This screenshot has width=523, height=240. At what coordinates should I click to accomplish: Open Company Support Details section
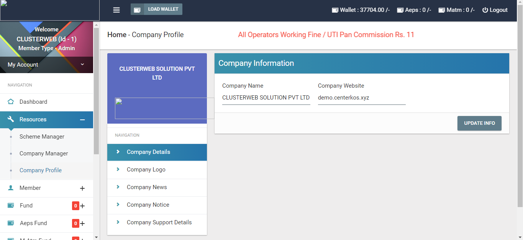point(159,222)
